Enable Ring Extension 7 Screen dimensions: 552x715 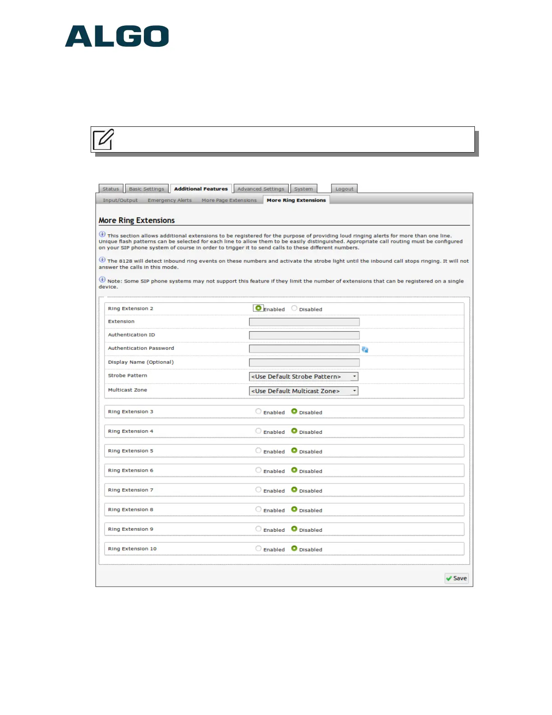tap(258, 490)
